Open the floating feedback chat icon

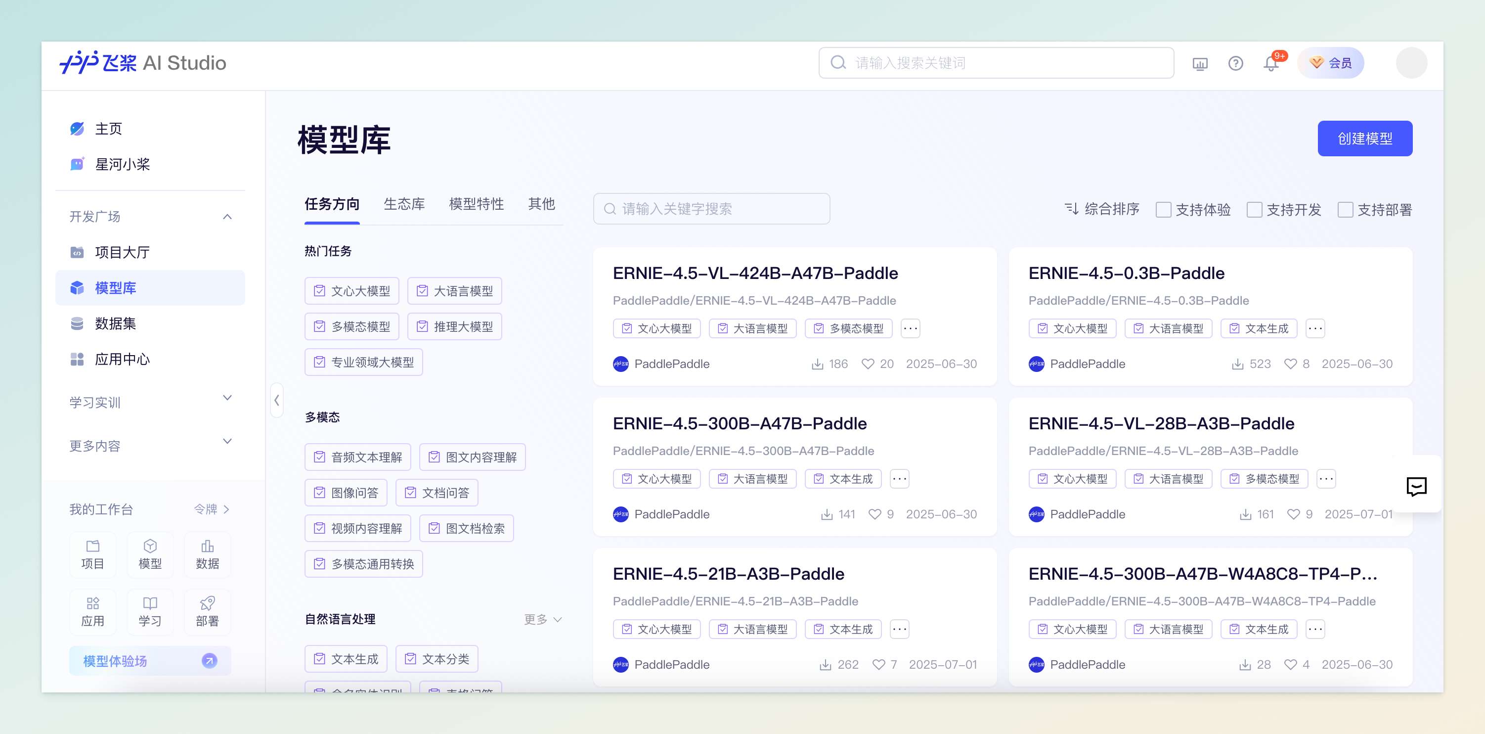click(1416, 486)
